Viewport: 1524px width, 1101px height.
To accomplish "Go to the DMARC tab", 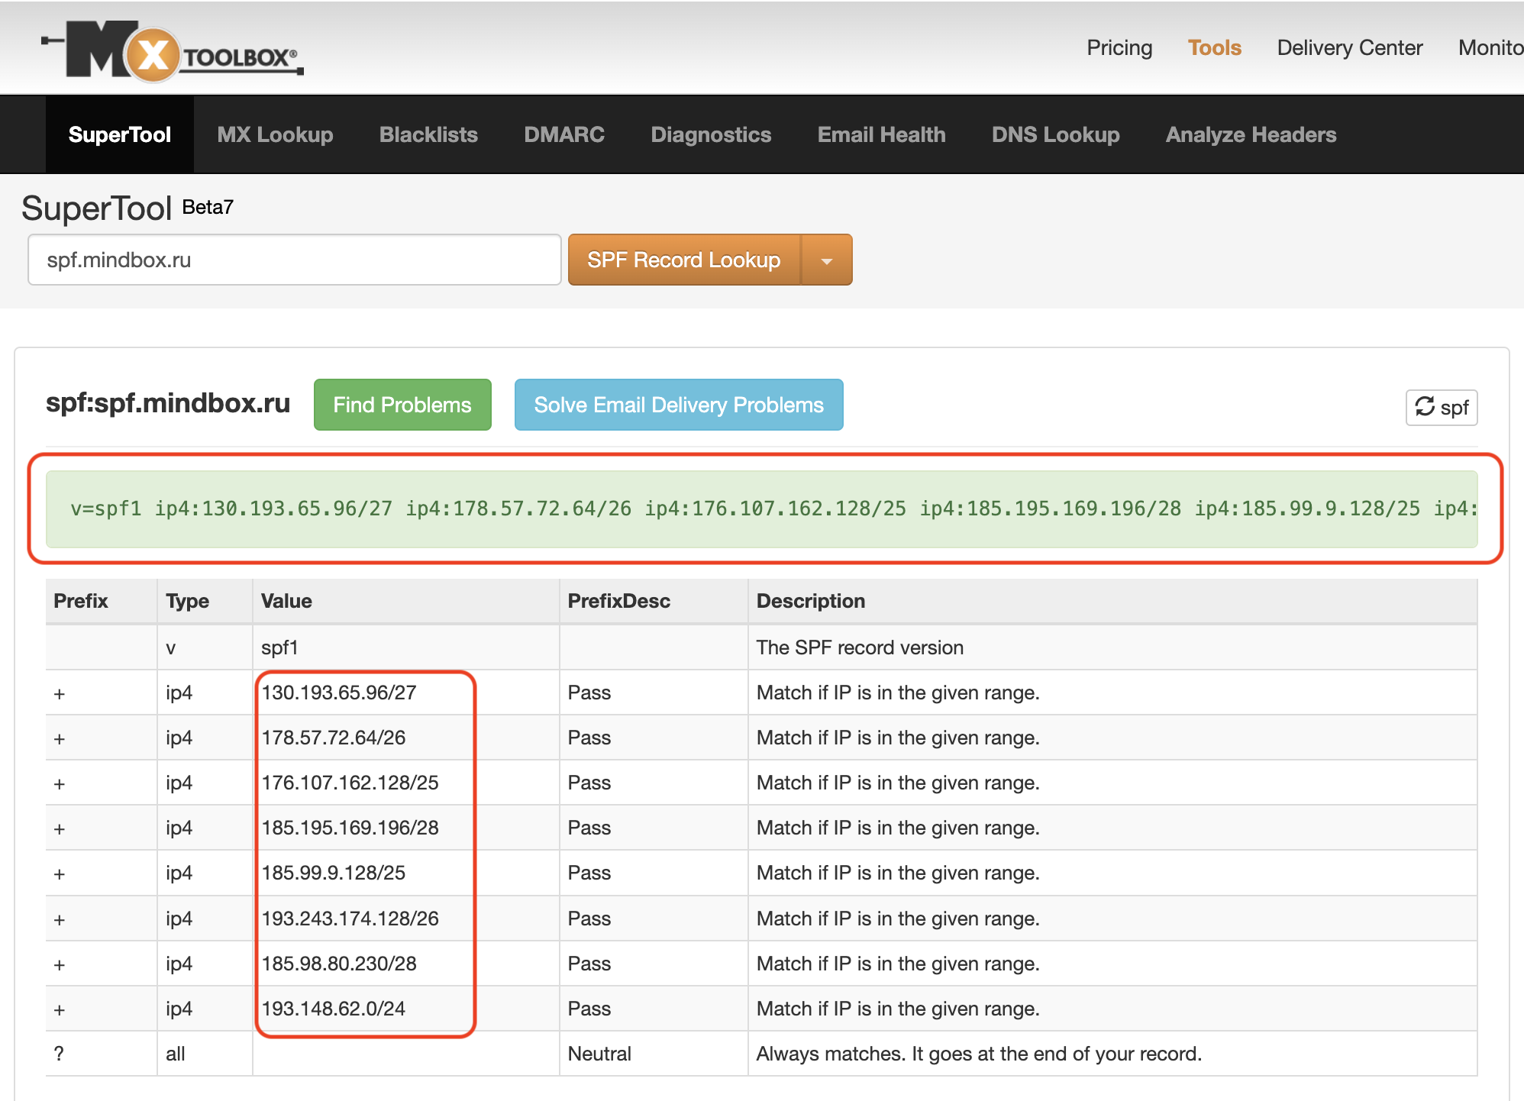I will [x=564, y=134].
